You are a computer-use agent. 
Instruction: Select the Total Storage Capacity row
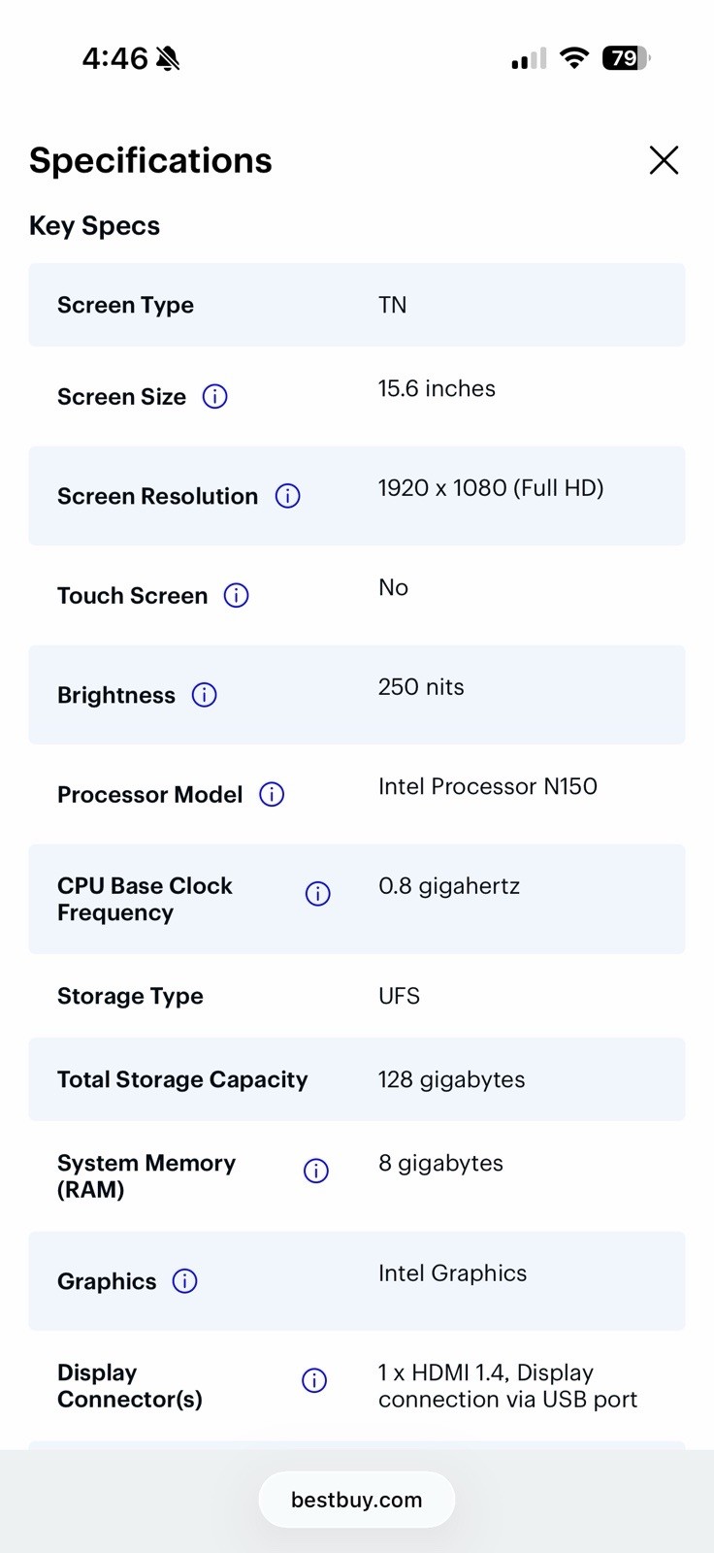(357, 1079)
